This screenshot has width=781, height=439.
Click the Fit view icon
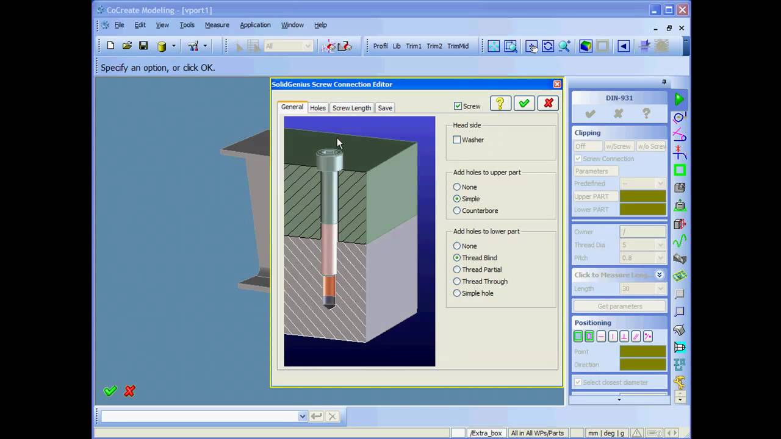coord(494,46)
